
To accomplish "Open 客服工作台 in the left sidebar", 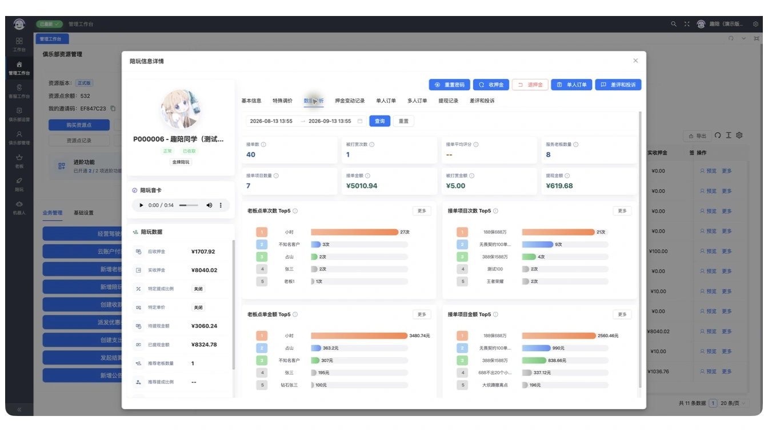I will point(19,91).
